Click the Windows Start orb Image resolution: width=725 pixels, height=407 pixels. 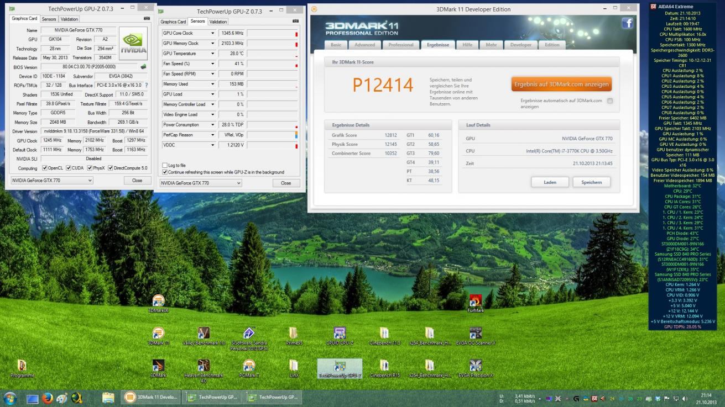(x=10, y=398)
